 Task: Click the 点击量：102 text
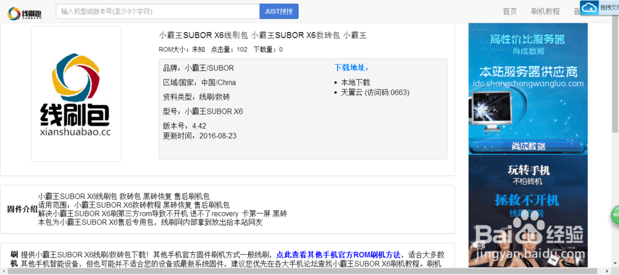(x=229, y=49)
